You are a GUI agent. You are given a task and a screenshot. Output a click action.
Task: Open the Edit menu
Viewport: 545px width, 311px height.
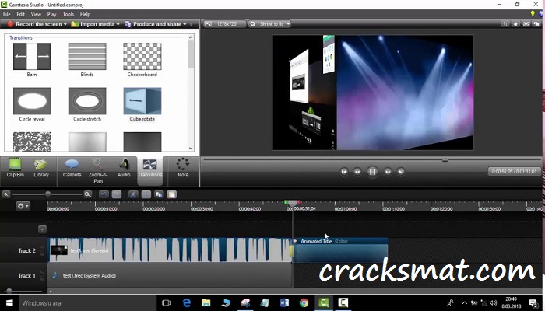[20, 14]
